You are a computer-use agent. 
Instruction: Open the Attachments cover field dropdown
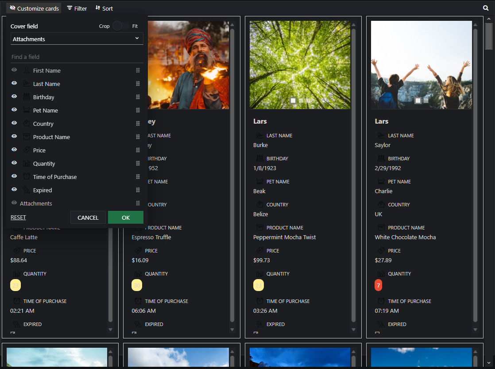click(x=77, y=39)
